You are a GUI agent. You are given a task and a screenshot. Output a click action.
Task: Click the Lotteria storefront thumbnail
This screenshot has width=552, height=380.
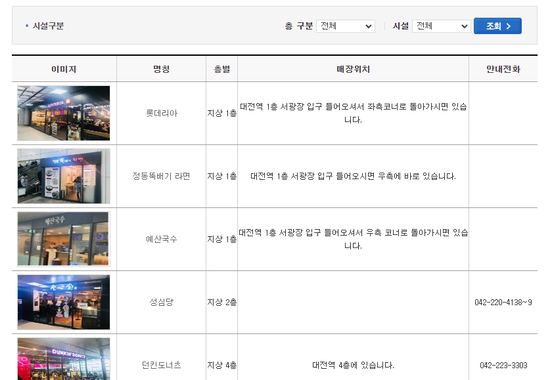click(x=63, y=113)
